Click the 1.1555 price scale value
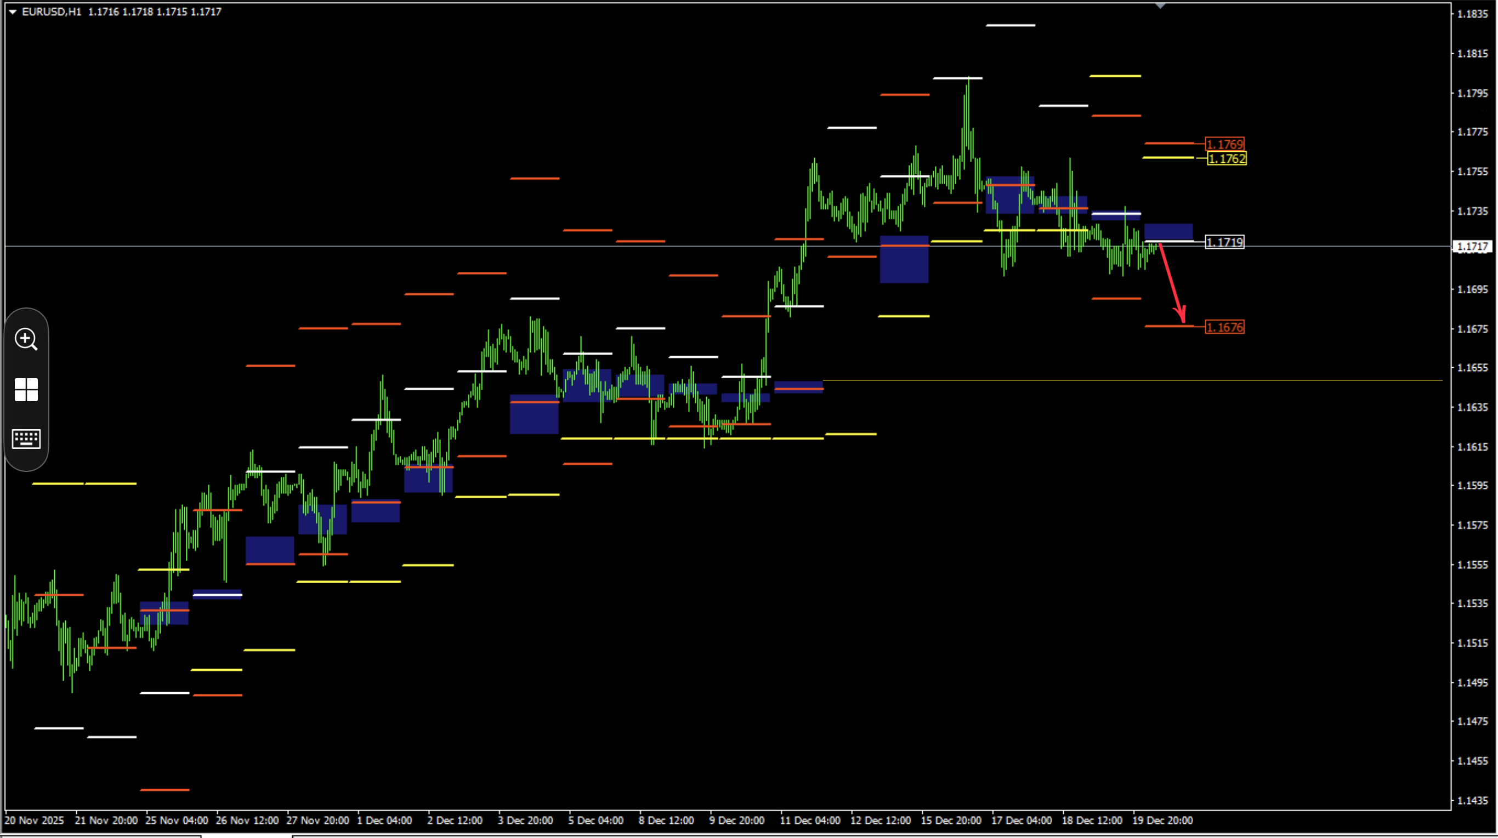The width and height of the screenshot is (1498, 838). pos(1472,565)
